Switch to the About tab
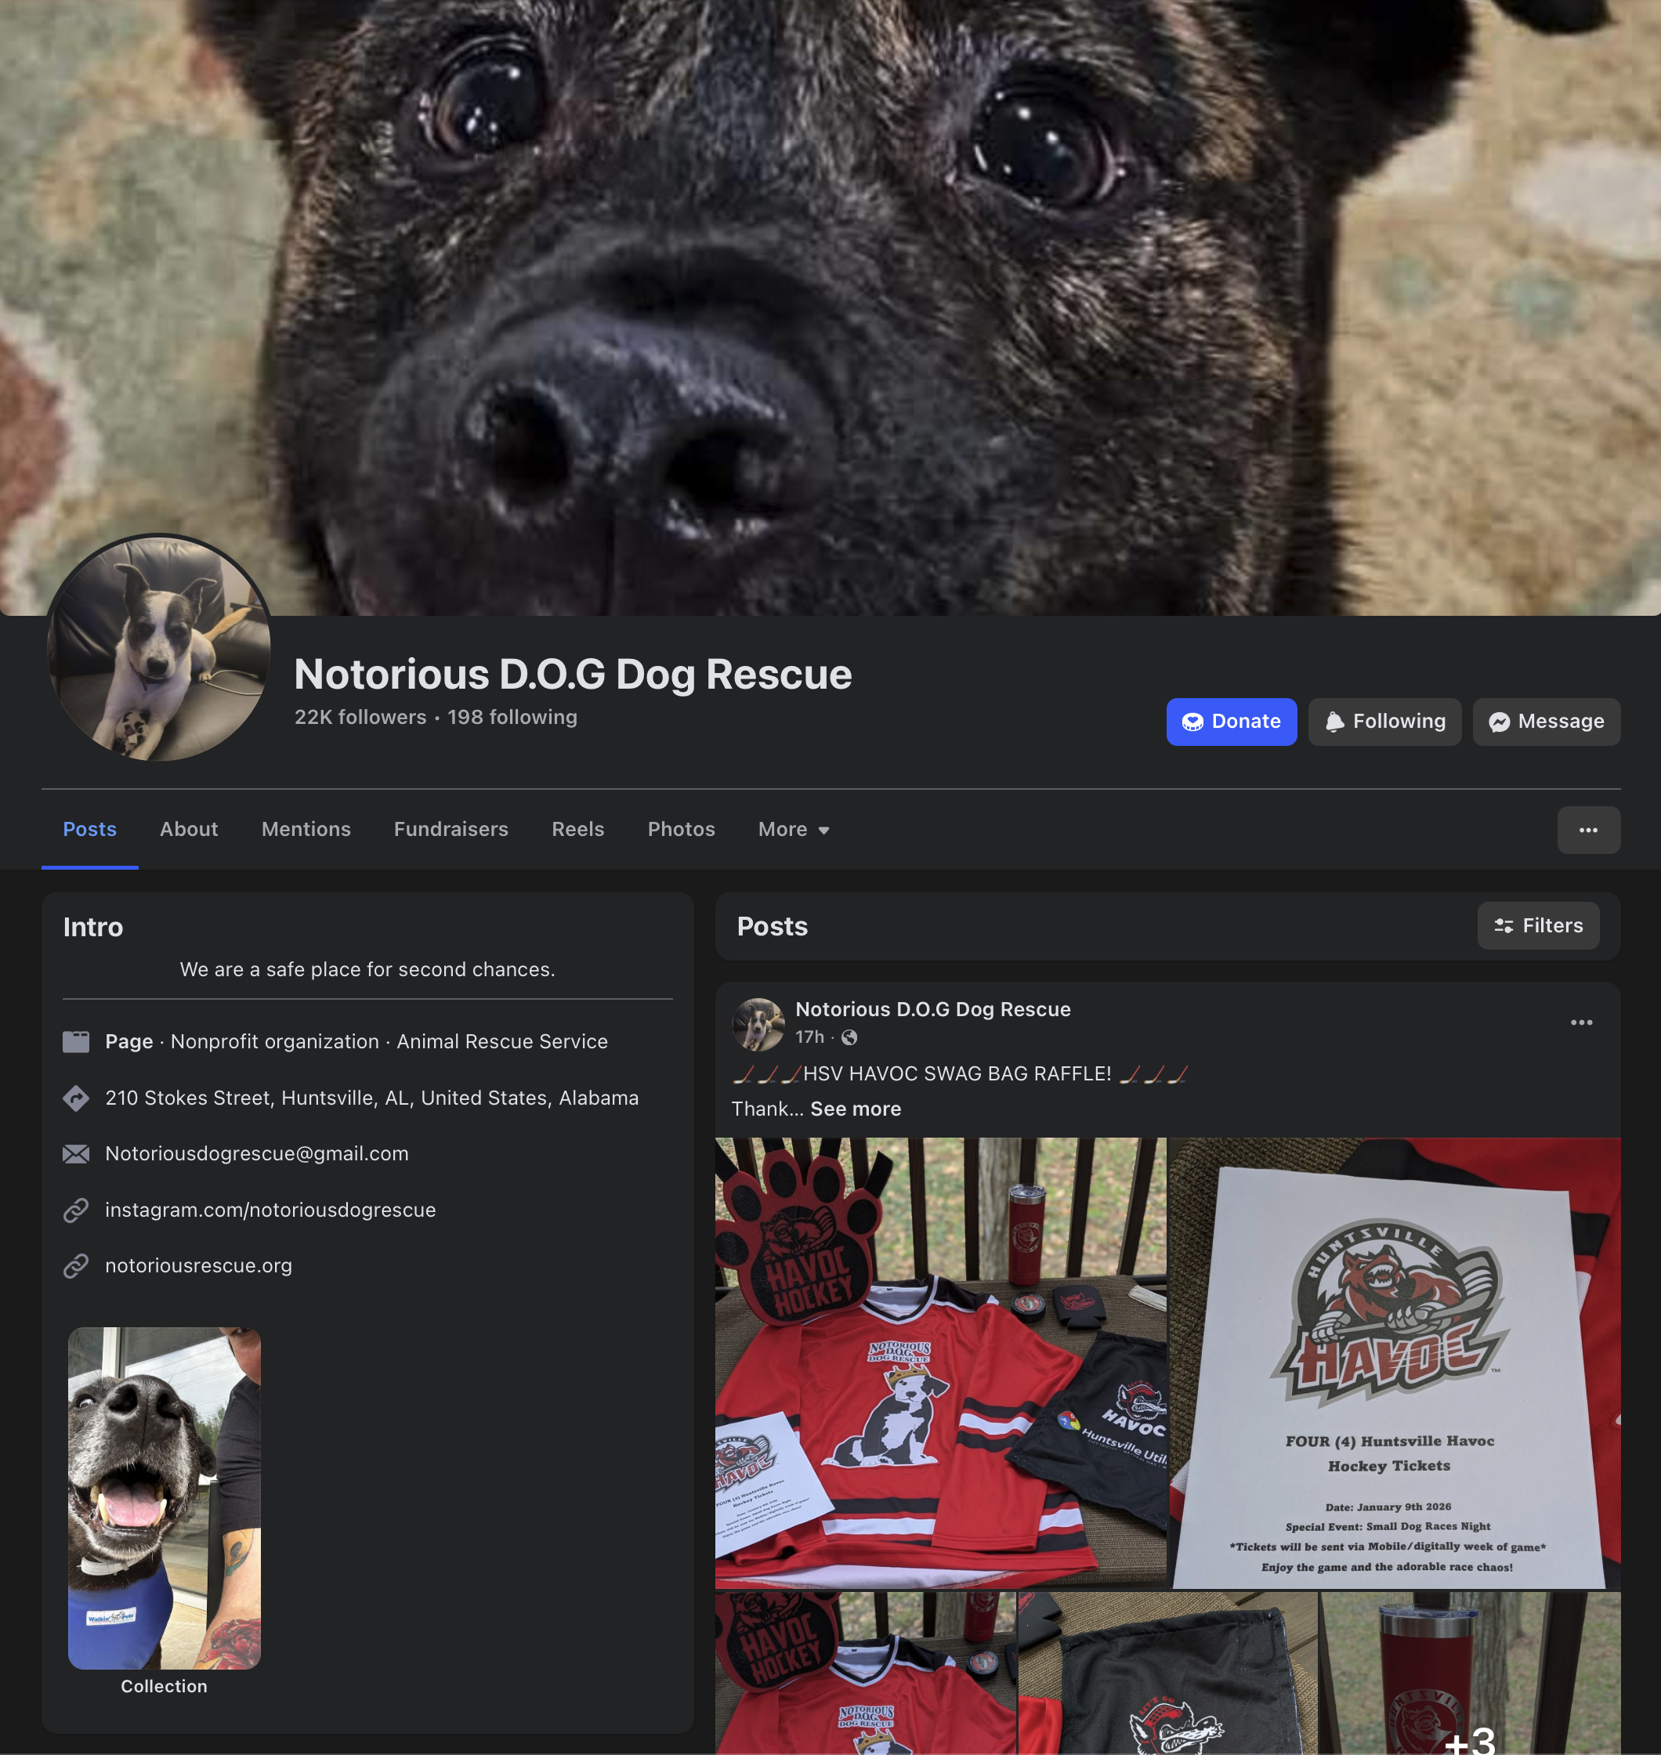This screenshot has height=1755, width=1661. coord(189,830)
